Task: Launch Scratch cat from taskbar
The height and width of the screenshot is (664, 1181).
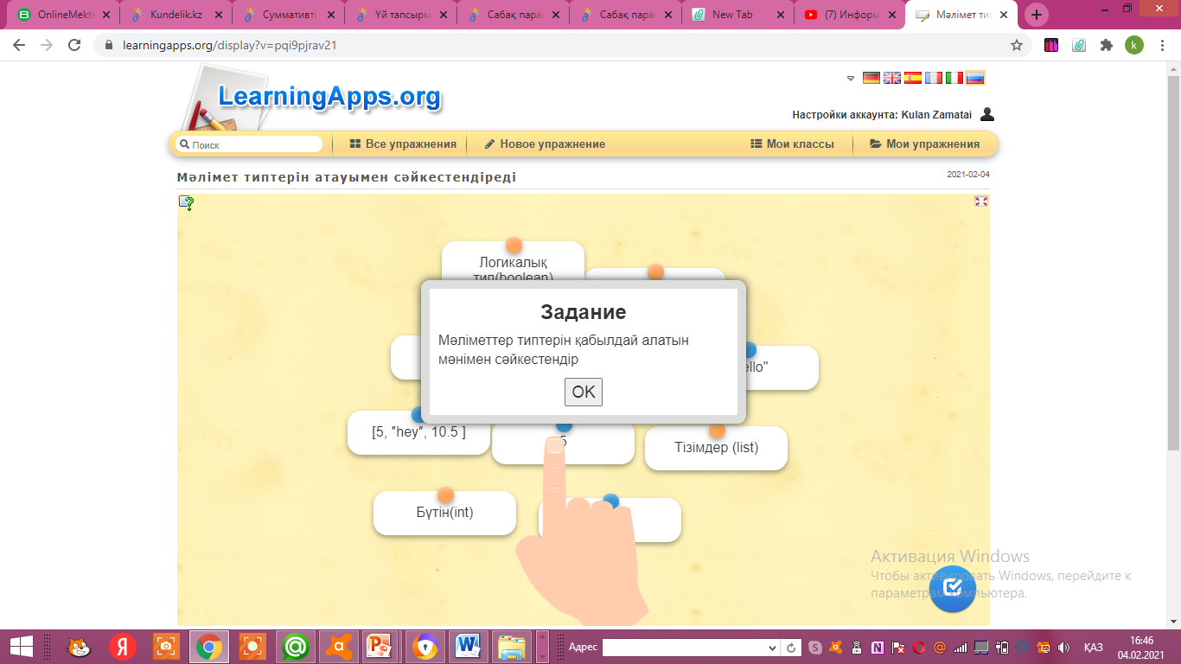Action: (x=80, y=647)
